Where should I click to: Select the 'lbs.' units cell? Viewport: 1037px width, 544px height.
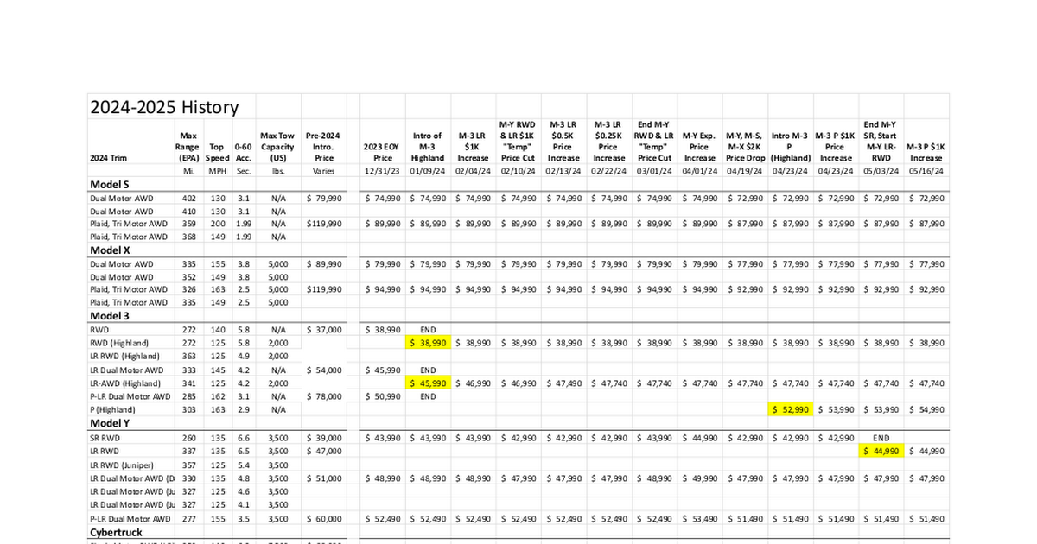[277, 171]
